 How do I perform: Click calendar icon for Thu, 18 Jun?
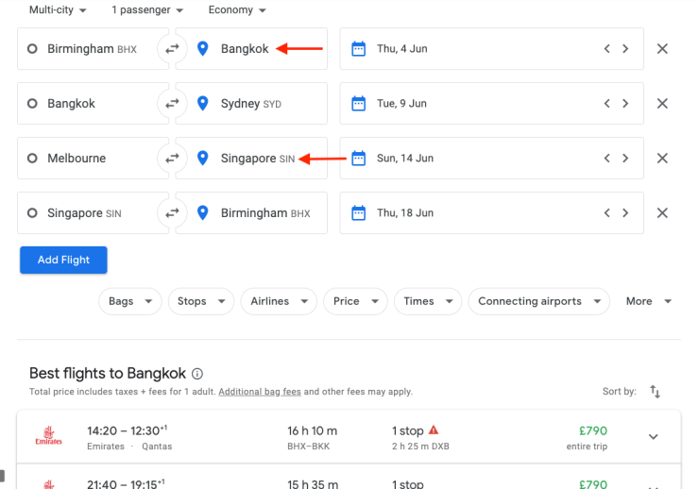(x=358, y=213)
